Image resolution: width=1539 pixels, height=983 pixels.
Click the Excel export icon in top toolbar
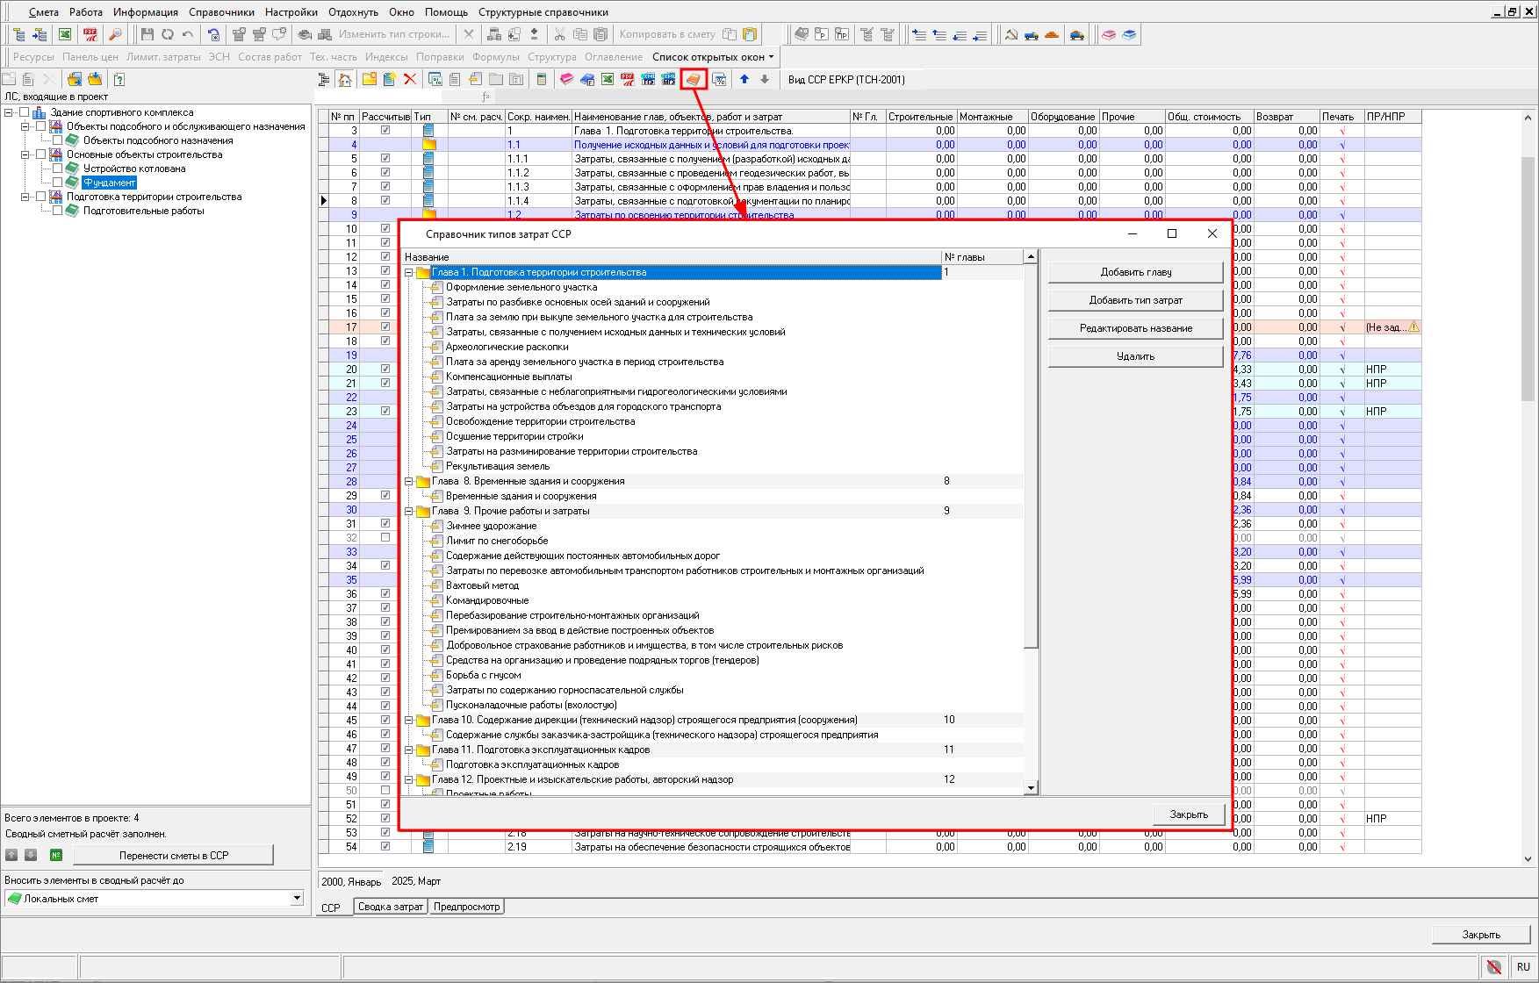[x=65, y=34]
